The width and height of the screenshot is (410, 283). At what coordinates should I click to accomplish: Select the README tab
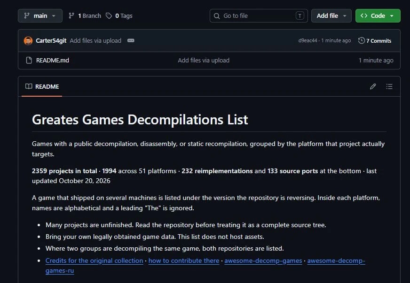coord(42,86)
